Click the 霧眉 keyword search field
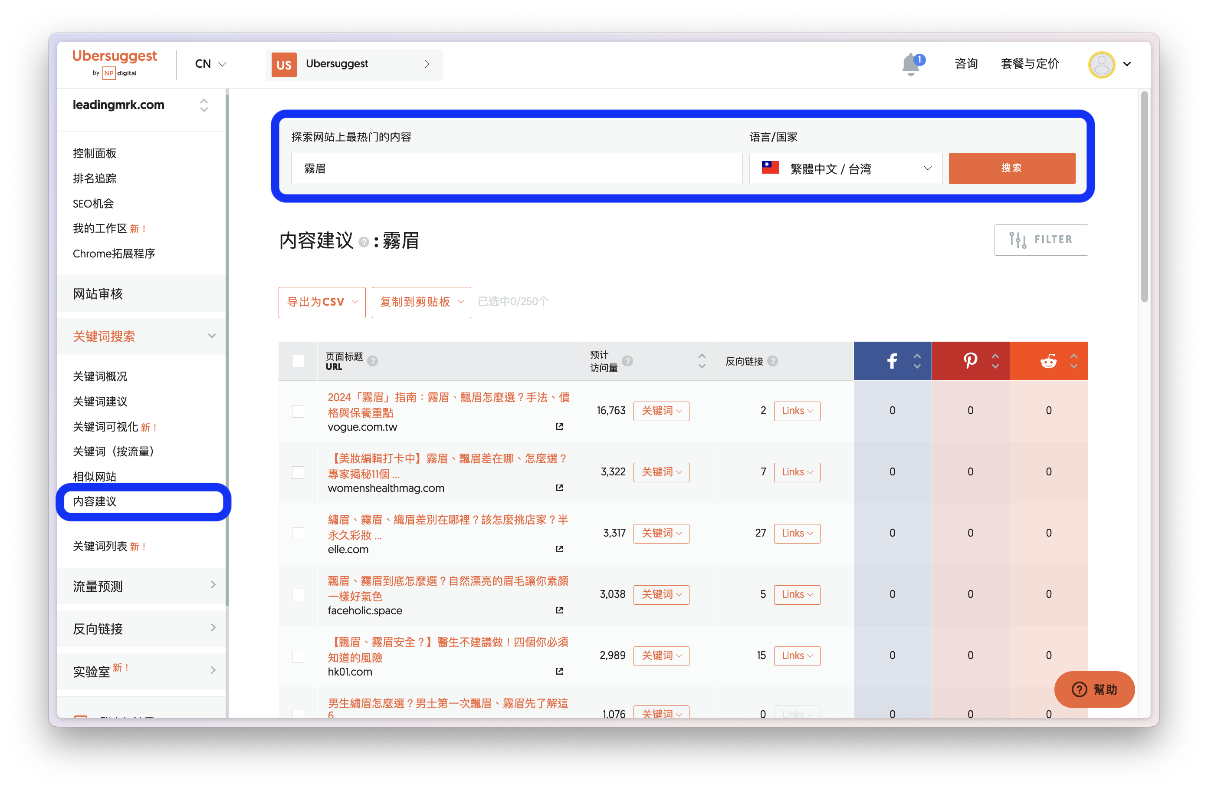 tap(517, 168)
